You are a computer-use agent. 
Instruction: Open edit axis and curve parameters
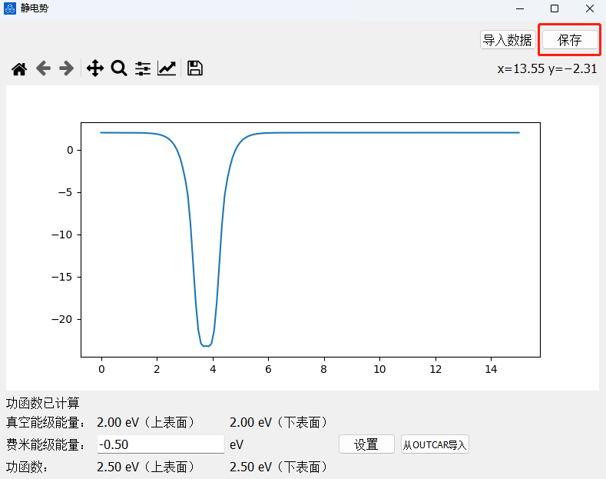coord(167,68)
